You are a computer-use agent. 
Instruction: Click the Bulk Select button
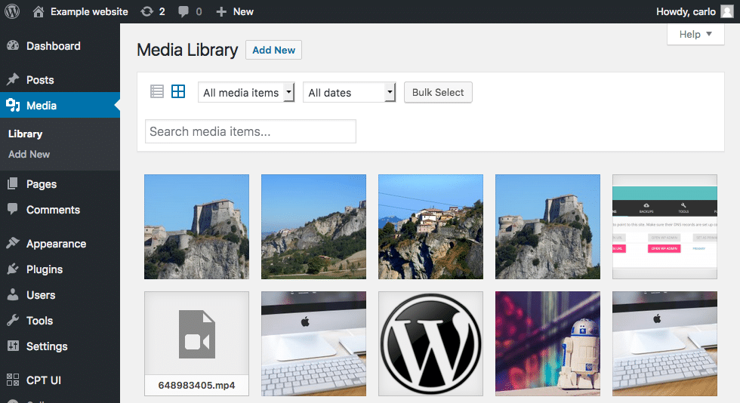point(438,93)
